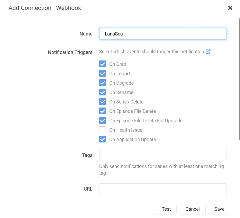Click the On Health Issue label

click(126, 130)
